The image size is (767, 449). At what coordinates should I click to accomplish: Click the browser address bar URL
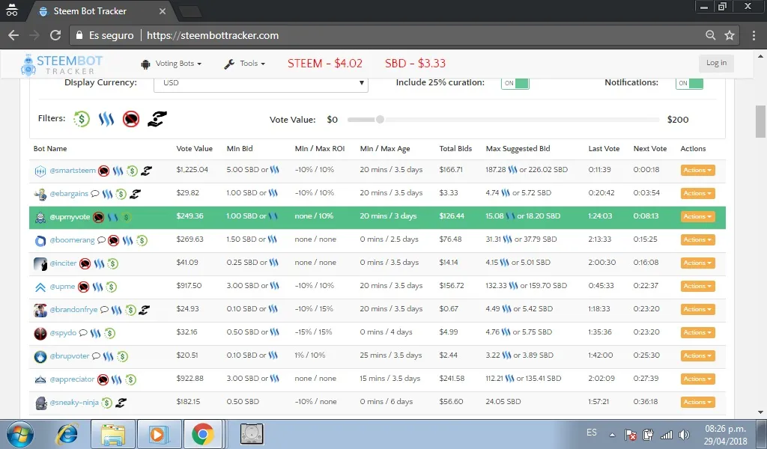tap(213, 35)
